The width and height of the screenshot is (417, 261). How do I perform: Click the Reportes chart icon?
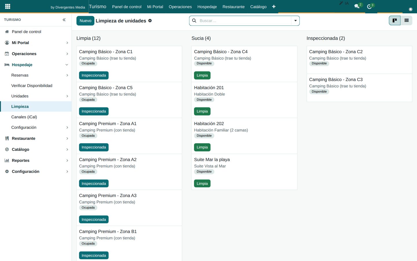click(7, 160)
